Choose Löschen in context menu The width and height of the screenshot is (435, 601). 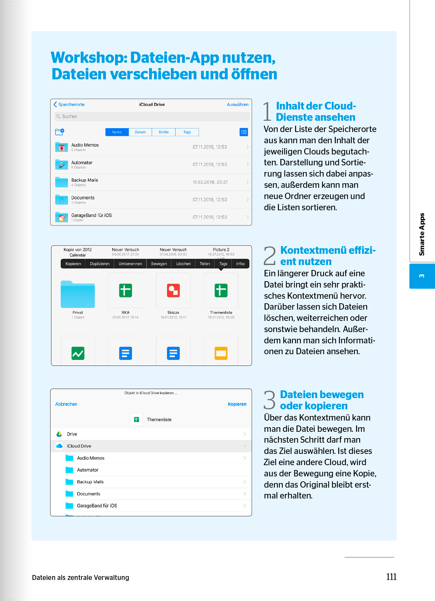(183, 264)
